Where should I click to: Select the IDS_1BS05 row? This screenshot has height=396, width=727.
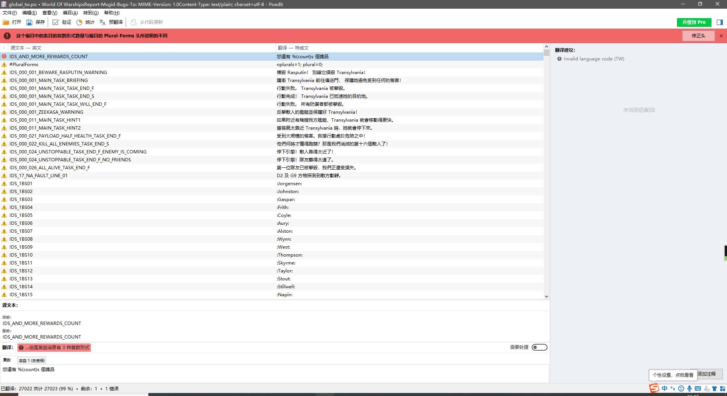pyautogui.click(x=272, y=215)
